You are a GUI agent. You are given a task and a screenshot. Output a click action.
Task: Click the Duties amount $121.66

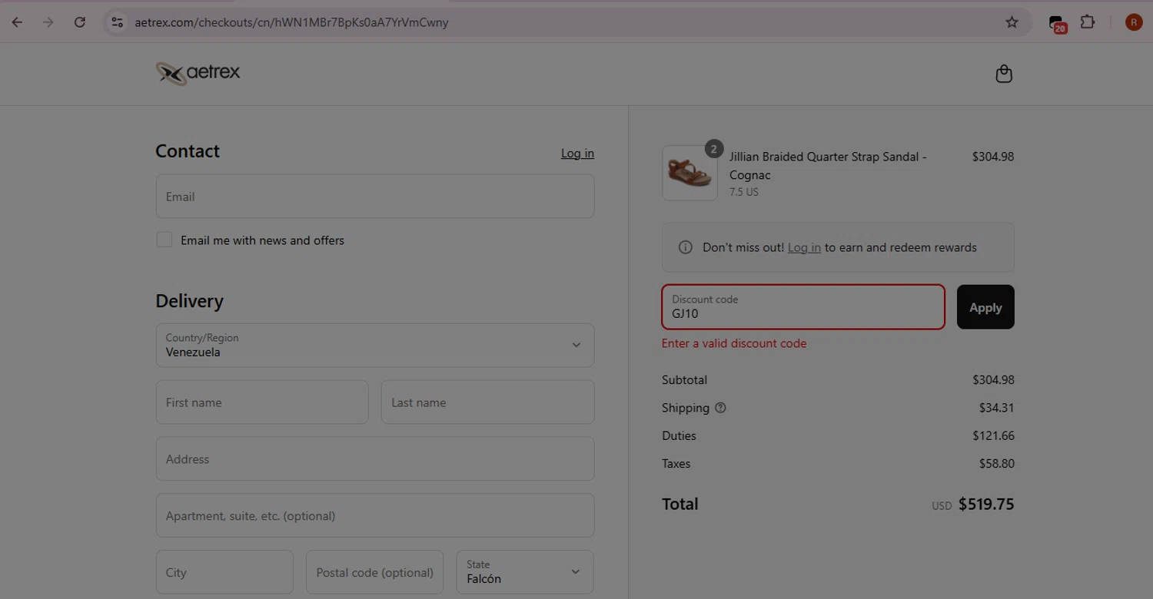[x=993, y=435]
